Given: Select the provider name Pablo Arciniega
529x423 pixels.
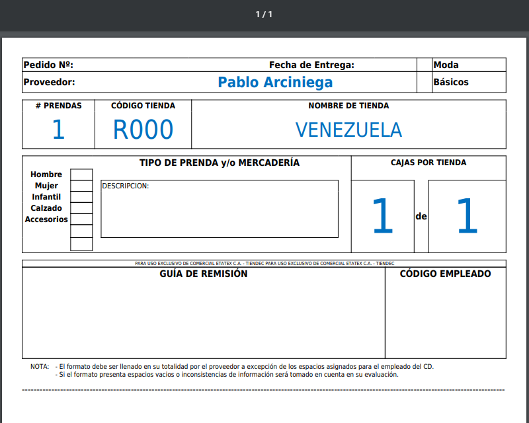Looking at the screenshot, I should point(275,83).
